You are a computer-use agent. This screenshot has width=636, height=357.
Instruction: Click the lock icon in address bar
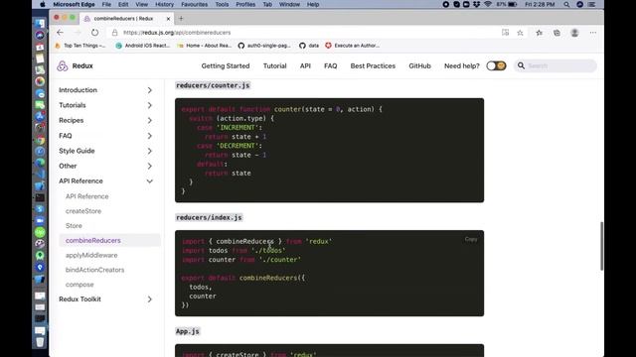(115, 33)
